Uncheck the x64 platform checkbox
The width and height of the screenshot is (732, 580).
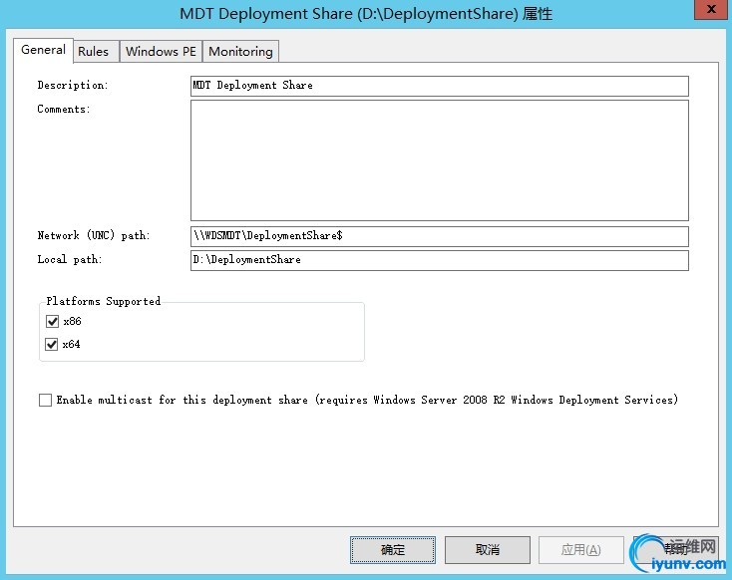[51, 345]
